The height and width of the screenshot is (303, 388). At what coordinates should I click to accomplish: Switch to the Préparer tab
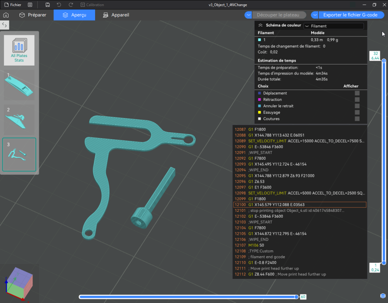point(33,15)
